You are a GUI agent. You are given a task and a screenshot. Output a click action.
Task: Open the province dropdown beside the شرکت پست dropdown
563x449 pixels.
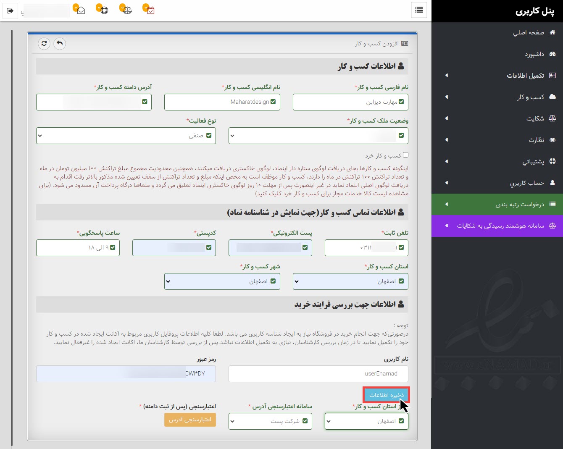[x=366, y=421]
